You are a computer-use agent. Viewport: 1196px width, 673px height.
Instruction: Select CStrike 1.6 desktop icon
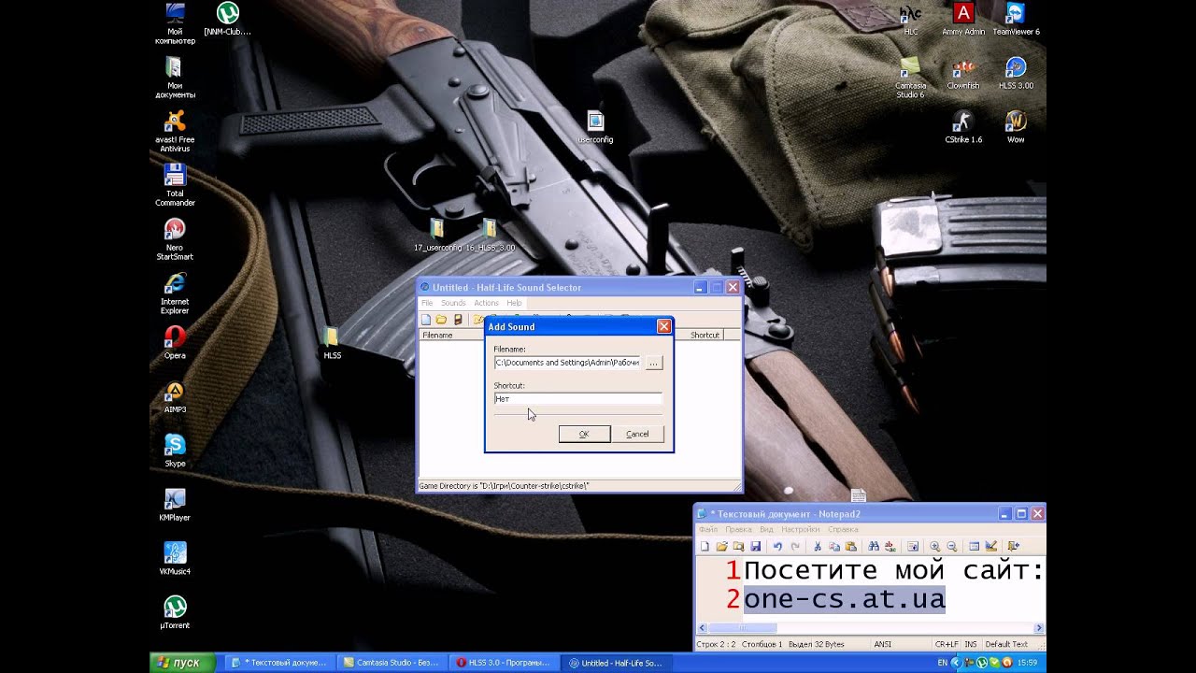click(x=963, y=127)
